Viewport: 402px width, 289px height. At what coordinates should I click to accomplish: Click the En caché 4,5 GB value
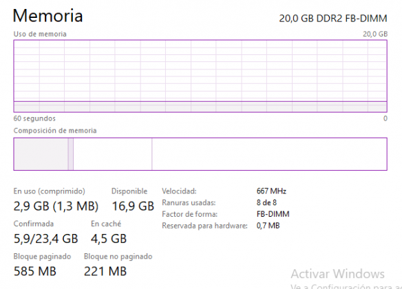109,239
